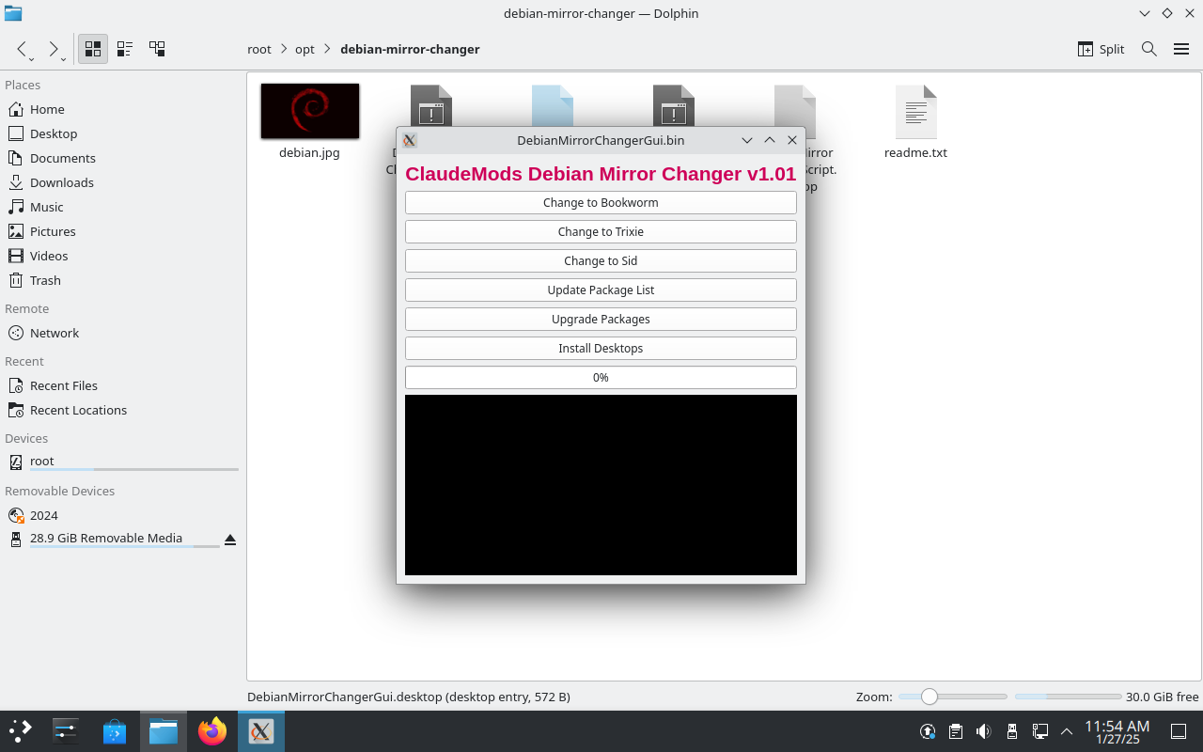
Task: Click Upgrade Packages button
Action: pos(601,319)
